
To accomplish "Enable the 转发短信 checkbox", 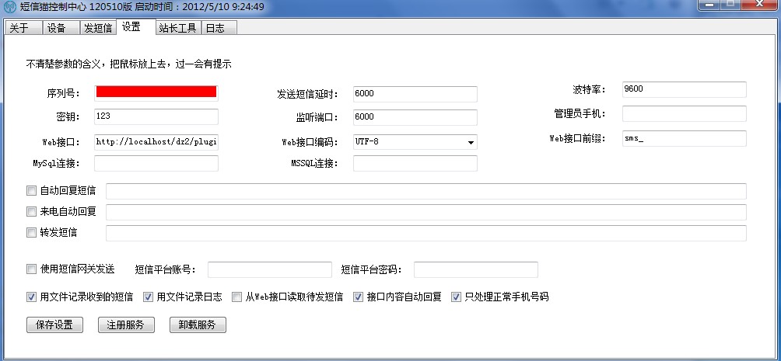I will coord(31,232).
